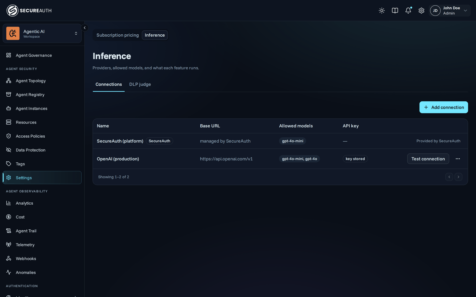Open the Webhooks page

(42, 258)
